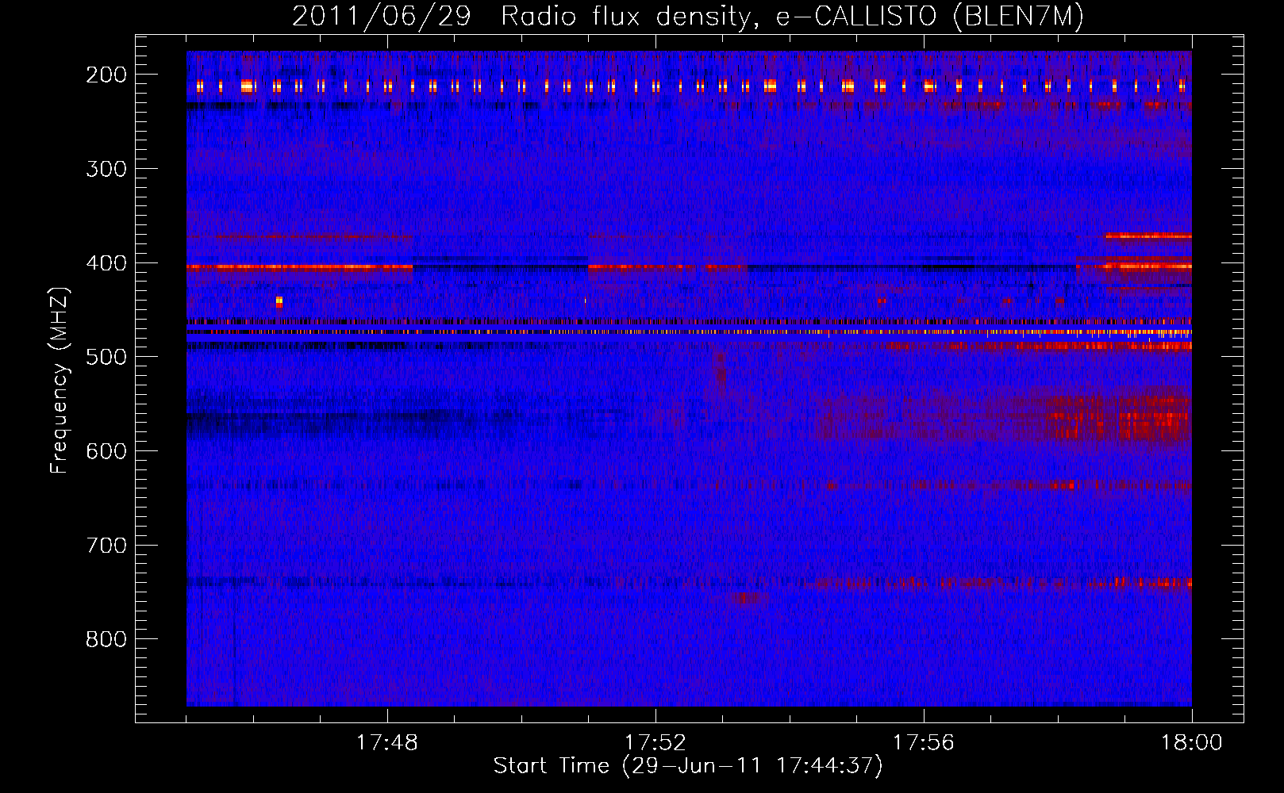Click the 200 frequency tick label
Viewport: 1284px width, 793px height.
click(106, 75)
